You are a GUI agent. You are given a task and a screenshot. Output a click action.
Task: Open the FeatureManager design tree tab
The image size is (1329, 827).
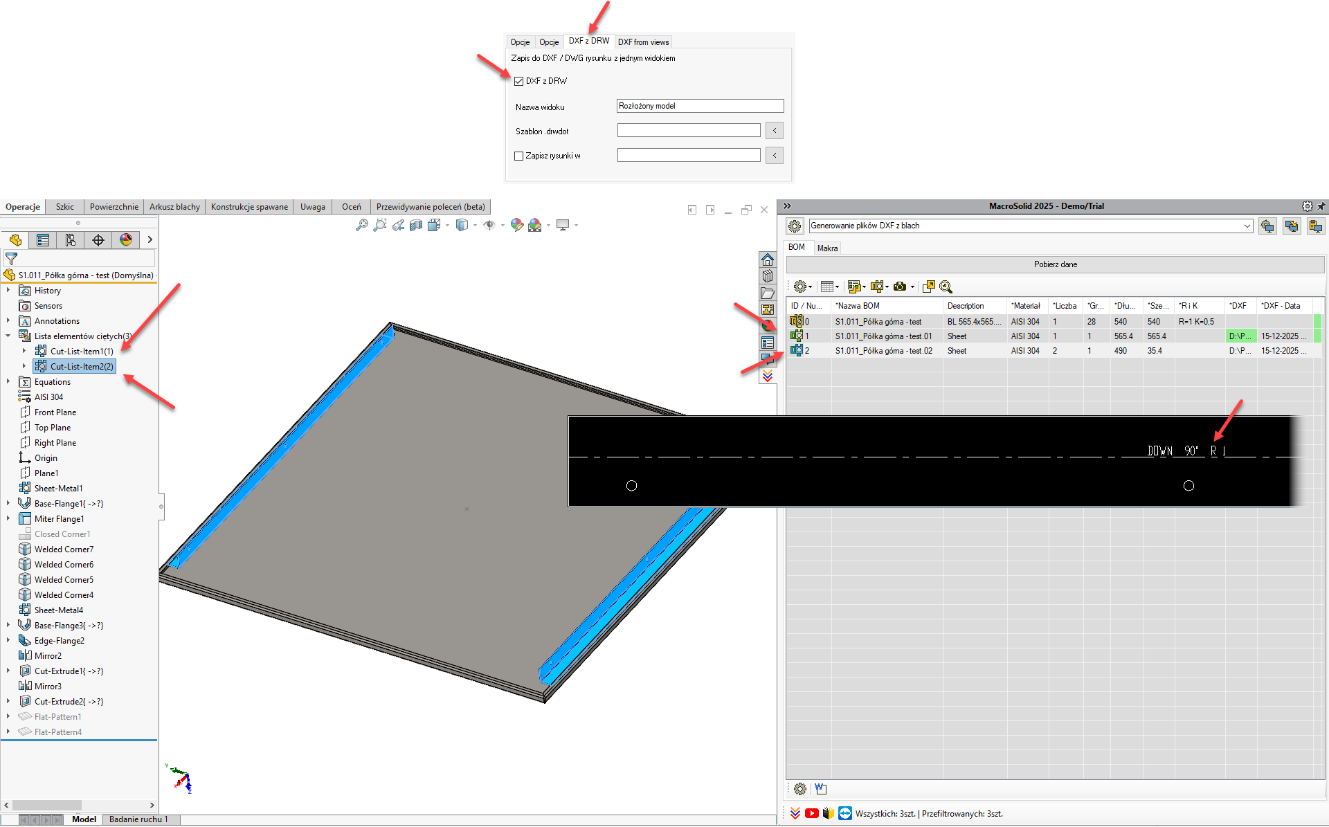tap(15, 240)
